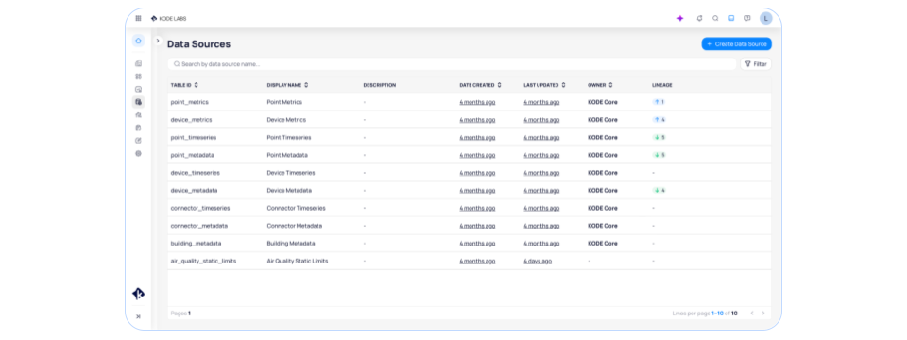Click the purple AI sparkle icon

pos(680,19)
